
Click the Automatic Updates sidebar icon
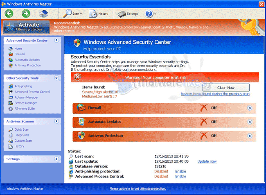(11, 60)
